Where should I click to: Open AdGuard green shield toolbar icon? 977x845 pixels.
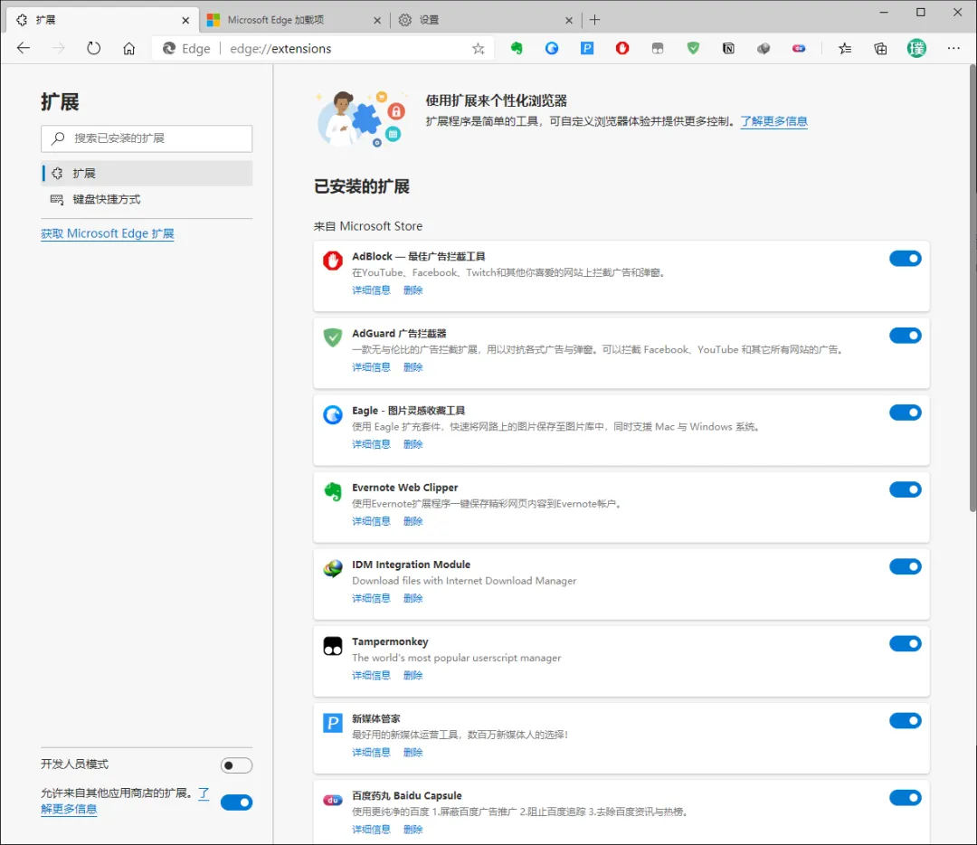(693, 48)
